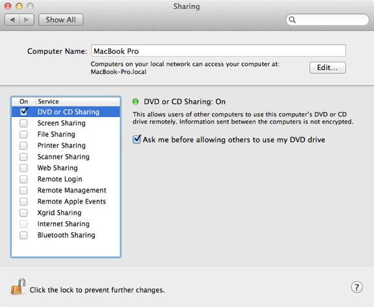374x307 pixels.
Task: Open help with the question mark button
Action: [x=356, y=287]
